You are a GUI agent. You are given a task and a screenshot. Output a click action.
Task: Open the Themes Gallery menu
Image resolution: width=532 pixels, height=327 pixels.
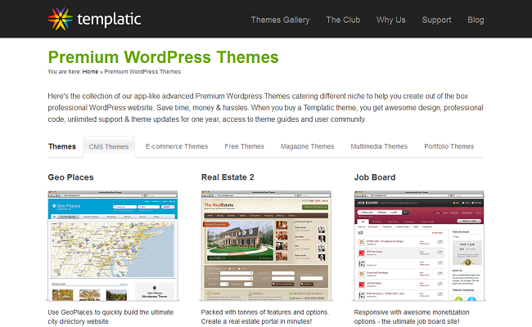coord(280,20)
